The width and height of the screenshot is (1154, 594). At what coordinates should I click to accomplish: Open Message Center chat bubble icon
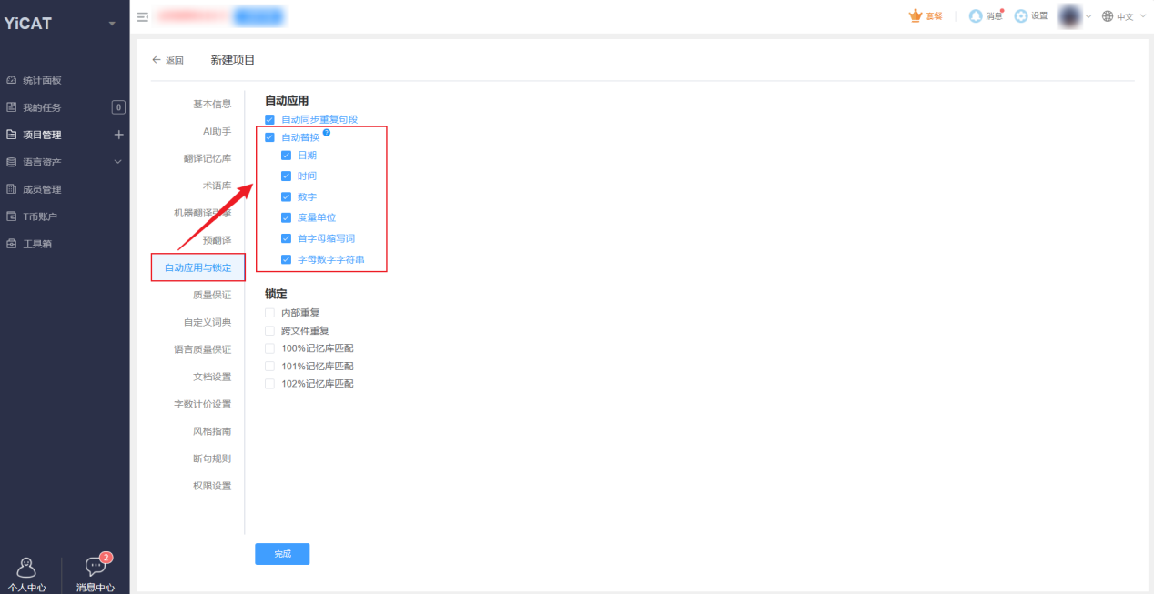pos(96,567)
